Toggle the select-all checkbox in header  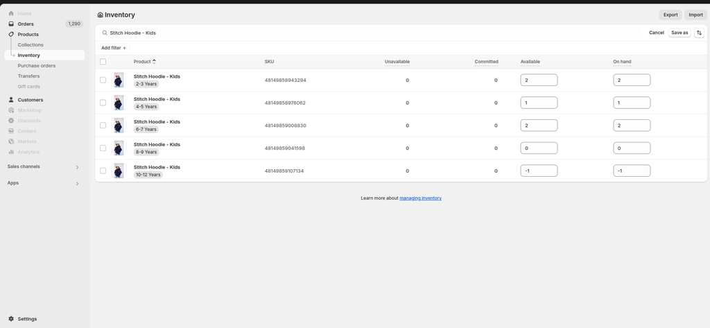(103, 62)
